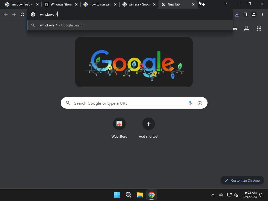Open the OneDrive cloud tray icon
This screenshot has height=201, width=268.
coord(221,195)
